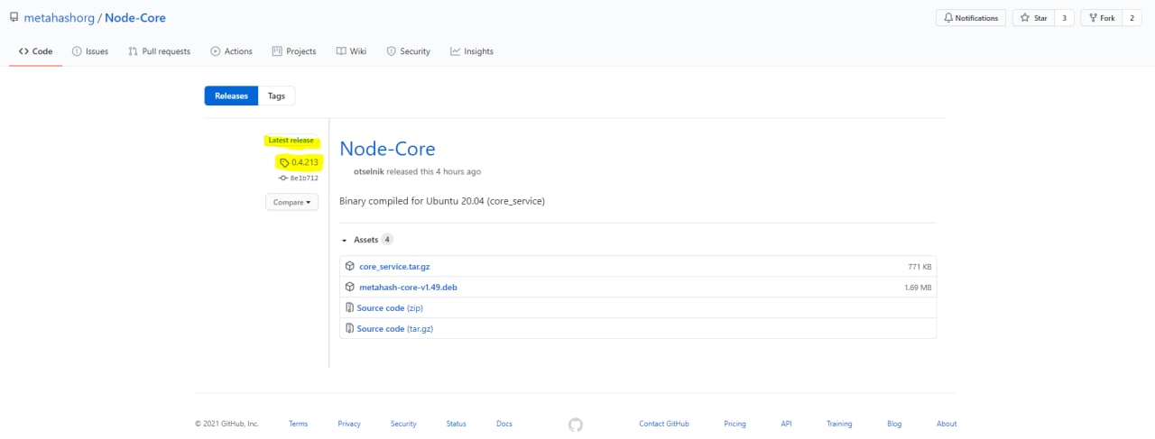Screen dimensions: 1155x439
Task: Fork the repository
Action: point(1101,18)
